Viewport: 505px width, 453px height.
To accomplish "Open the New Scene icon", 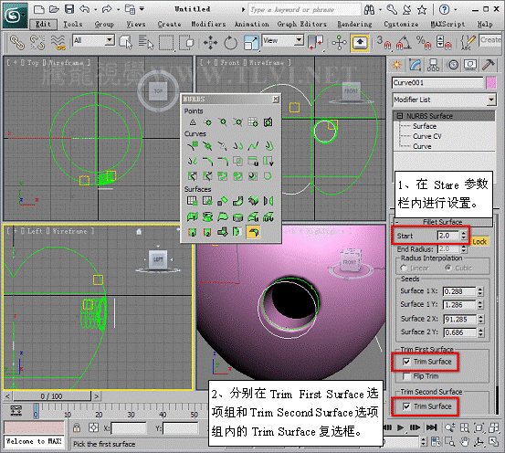I will (39, 9).
